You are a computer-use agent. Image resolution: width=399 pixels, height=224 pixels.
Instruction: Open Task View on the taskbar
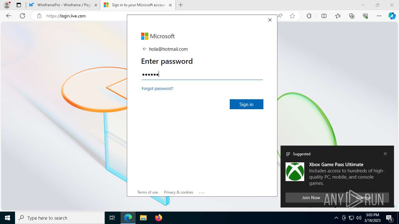tap(112, 218)
